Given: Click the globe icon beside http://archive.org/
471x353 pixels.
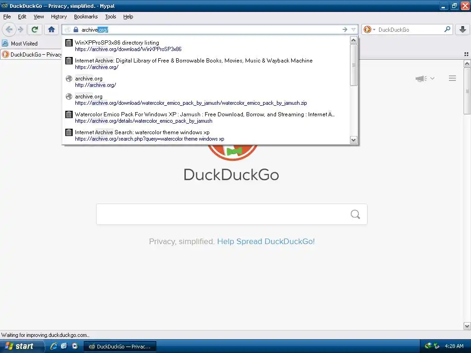Looking at the screenshot, I should pyautogui.click(x=69, y=79).
